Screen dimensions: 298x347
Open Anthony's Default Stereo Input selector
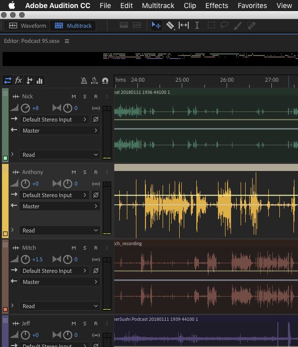point(54,195)
